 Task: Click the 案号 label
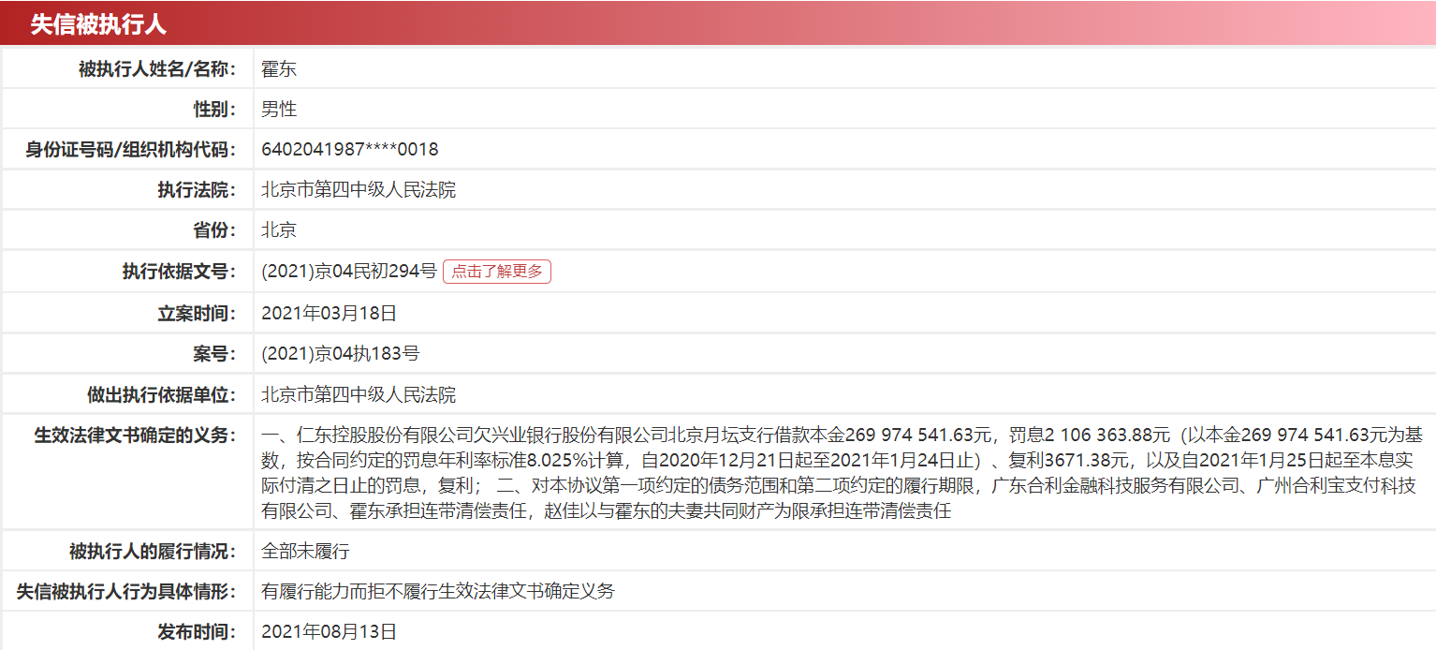(x=215, y=354)
